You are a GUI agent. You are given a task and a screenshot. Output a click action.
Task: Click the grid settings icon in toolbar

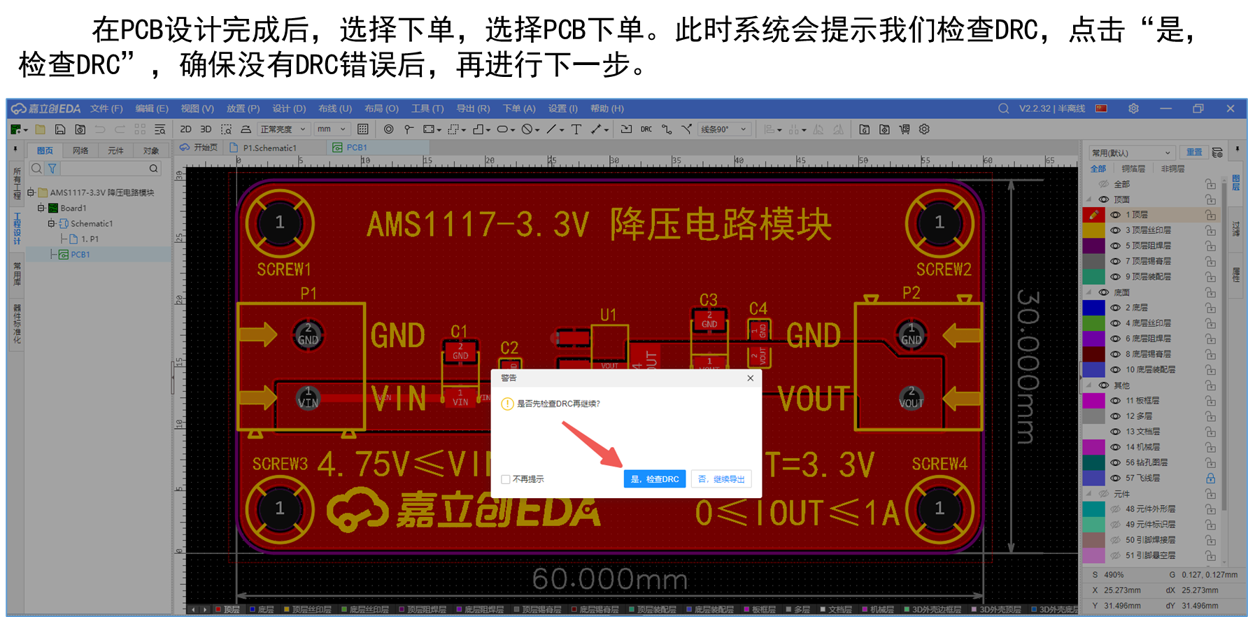pyautogui.click(x=362, y=129)
